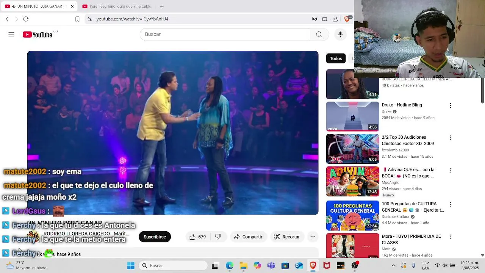
Task: Go forward with browser forward arrow
Action: tap(16, 19)
